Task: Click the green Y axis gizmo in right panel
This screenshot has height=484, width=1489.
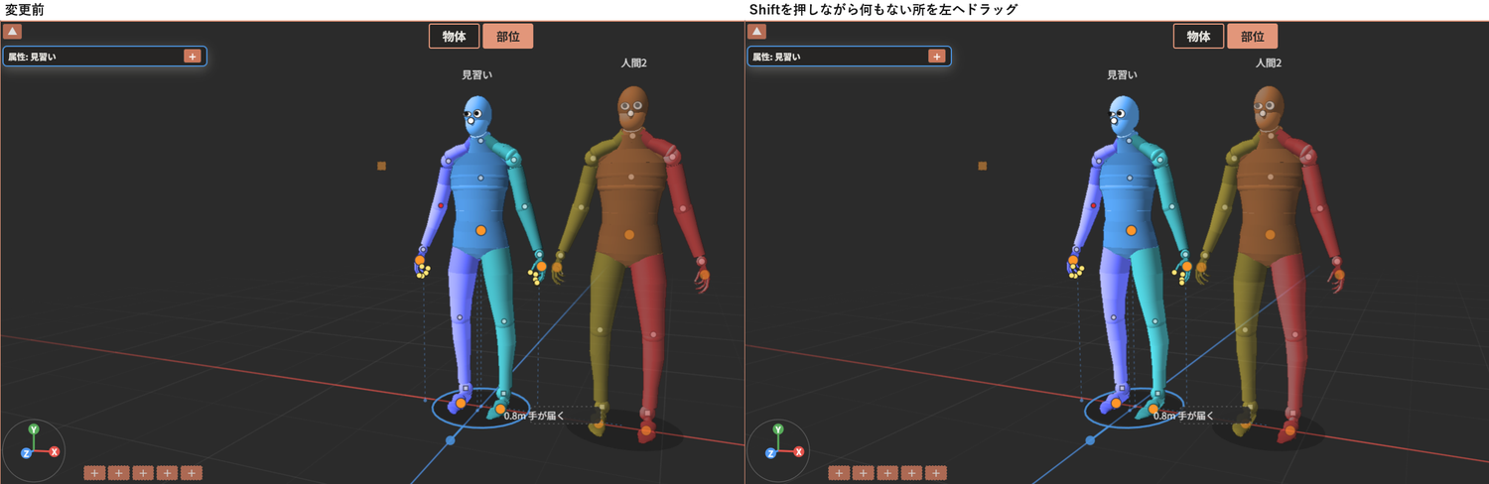Action: tap(778, 429)
